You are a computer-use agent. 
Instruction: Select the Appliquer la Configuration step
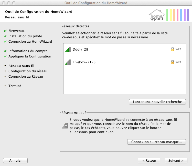pos(30,56)
